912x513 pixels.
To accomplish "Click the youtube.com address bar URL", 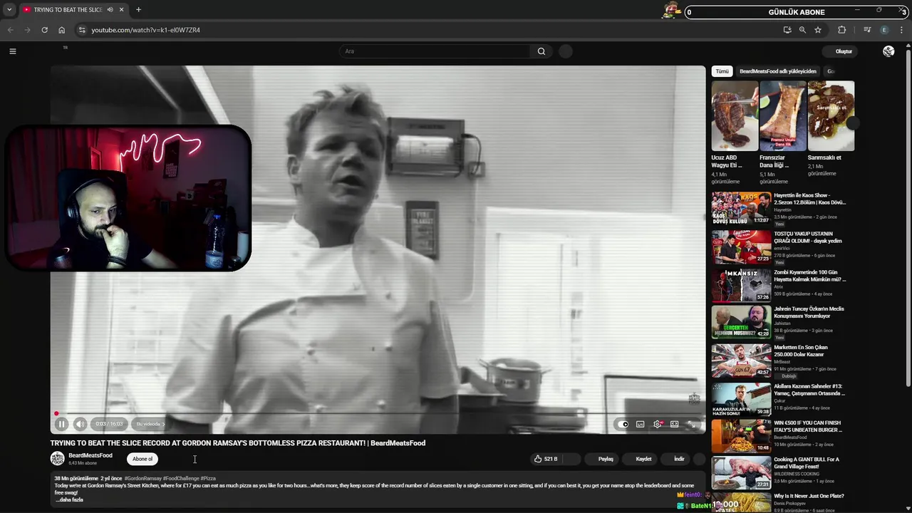I will tap(145, 30).
